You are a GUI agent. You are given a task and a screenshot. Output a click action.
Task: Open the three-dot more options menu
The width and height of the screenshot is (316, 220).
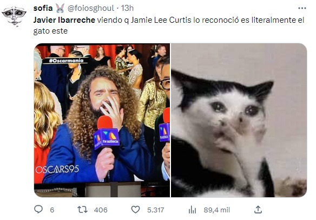click(x=302, y=8)
